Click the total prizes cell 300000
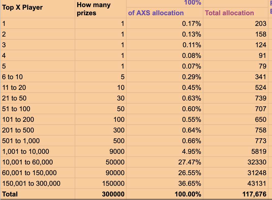This screenshot has width=272, height=200. [x=101, y=194]
